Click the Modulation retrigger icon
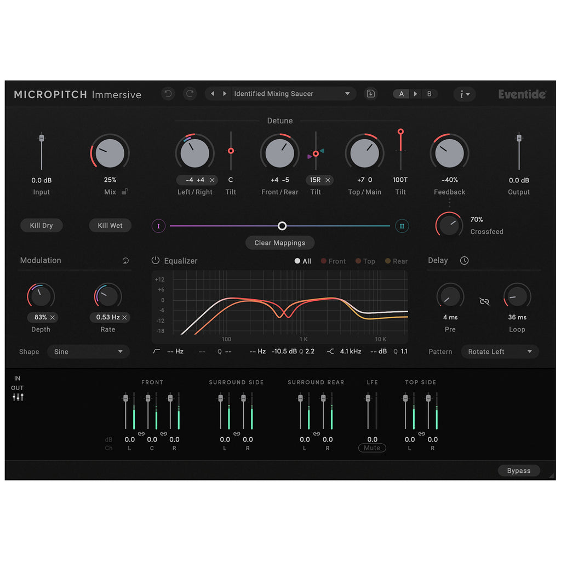The image size is (561, 561). click(125, 260)
